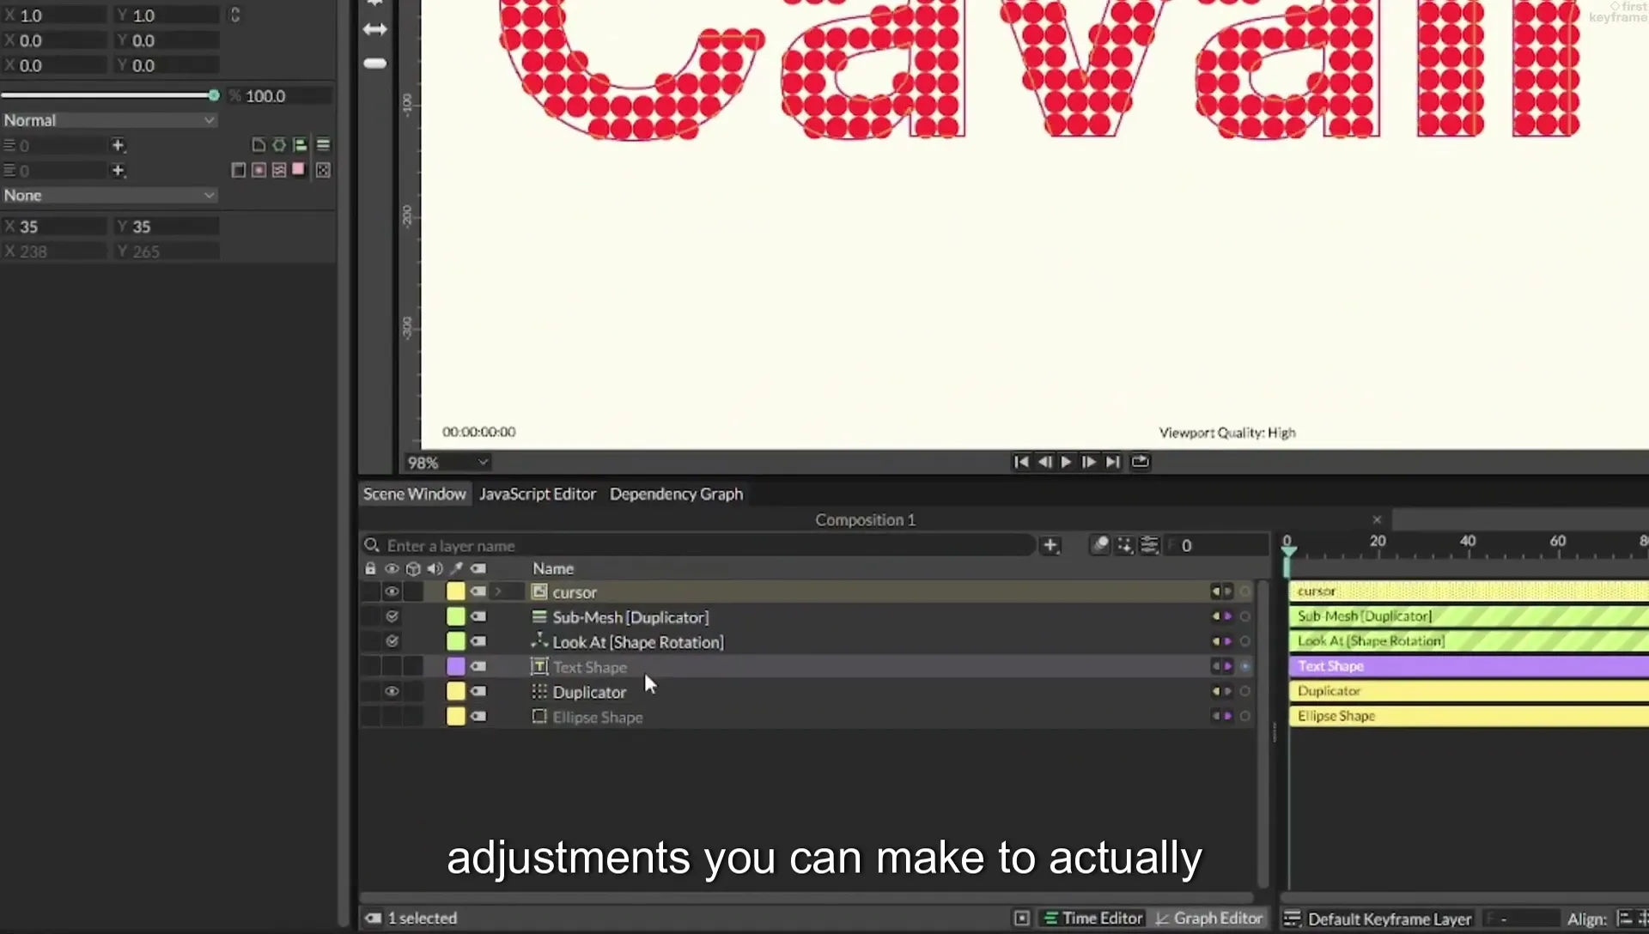
Task: Open the Dependency Graph tab
Action: click(676, 494)
